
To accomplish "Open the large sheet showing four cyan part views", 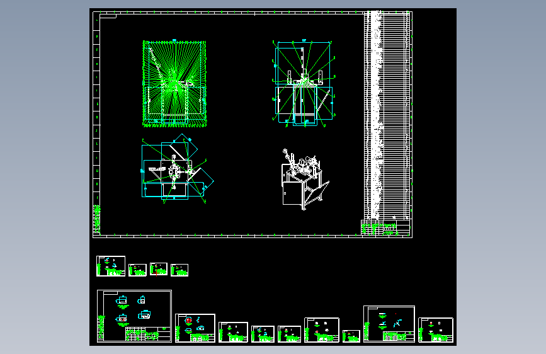I will pyautogui.click(x=134, y=316).
